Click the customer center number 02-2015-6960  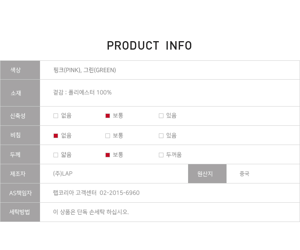(x=119, y=193)
